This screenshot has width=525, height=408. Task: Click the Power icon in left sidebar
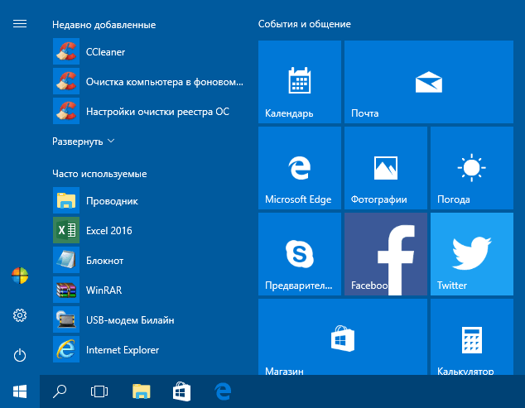[x=20, y=355]
